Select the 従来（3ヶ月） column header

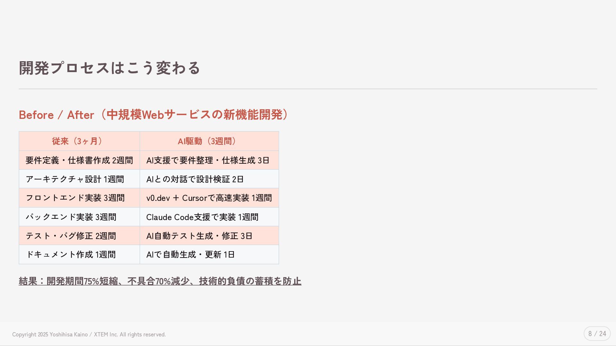[x=79, y=141]
